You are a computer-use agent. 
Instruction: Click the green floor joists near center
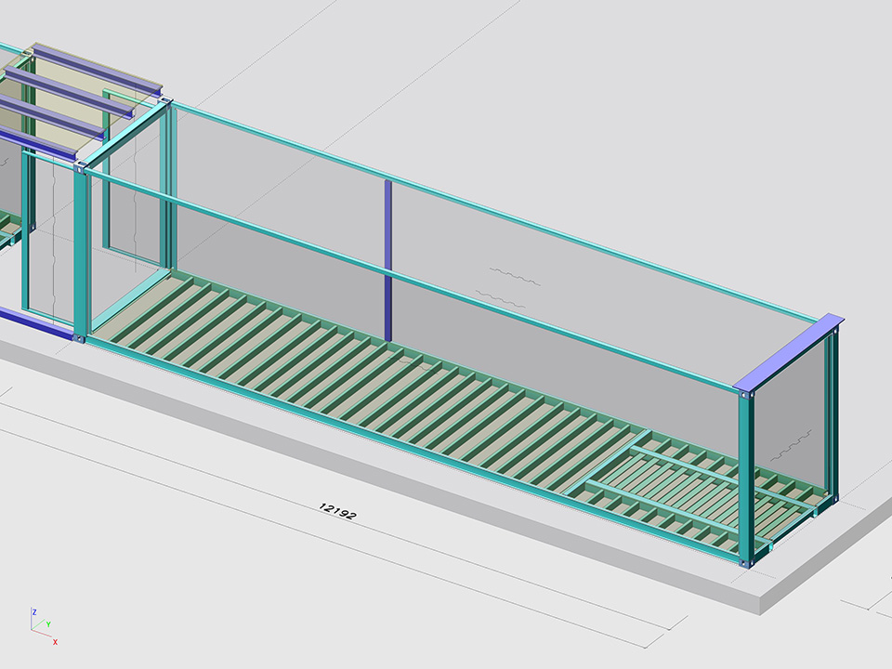(x=372, y=372)
